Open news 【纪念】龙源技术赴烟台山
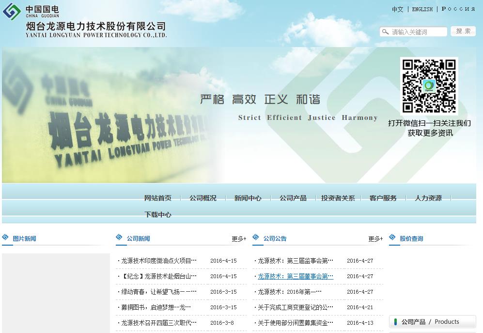This screenshot has width=483, height=333. 158,276
